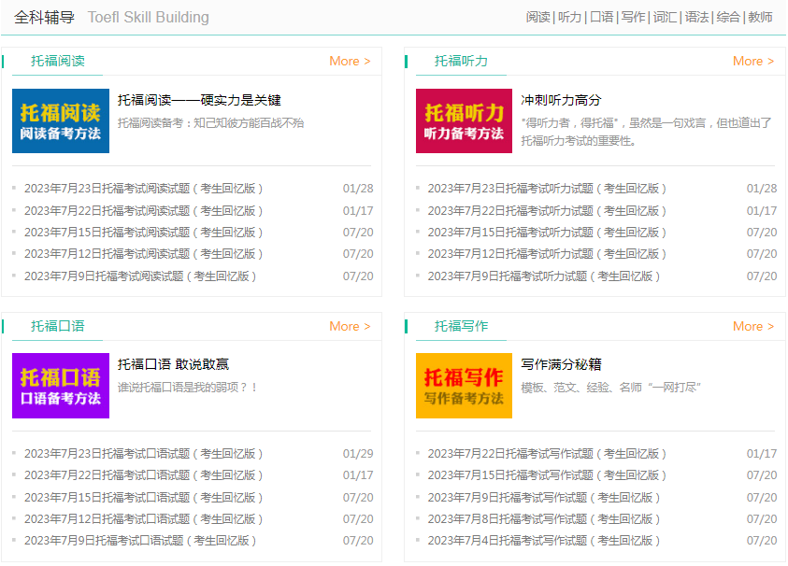788x566 pixels.
Task: Click the 01/28 date in 托福阅读 list
Action: [358, 189]
